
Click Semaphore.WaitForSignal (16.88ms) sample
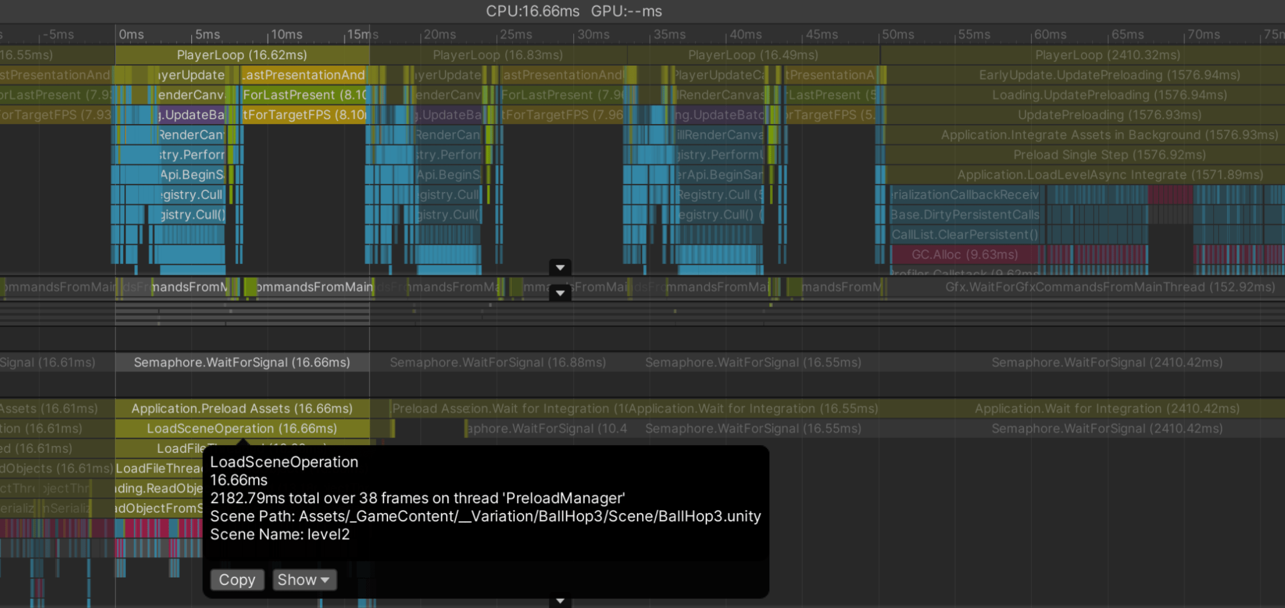497,362
